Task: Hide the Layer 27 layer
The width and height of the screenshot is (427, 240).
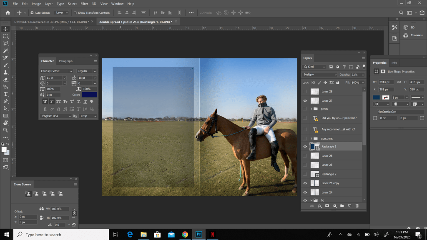Action: (x=305, y=101)
